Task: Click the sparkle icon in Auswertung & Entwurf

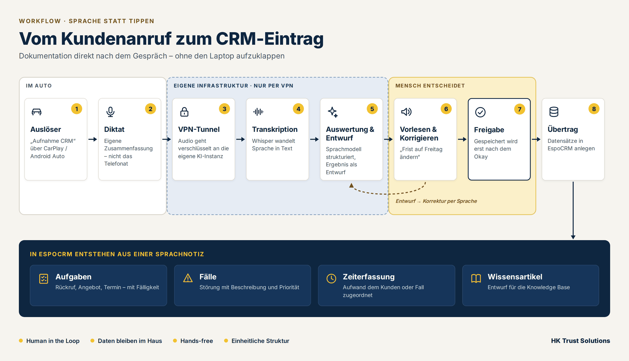Action: pos(333,112)
